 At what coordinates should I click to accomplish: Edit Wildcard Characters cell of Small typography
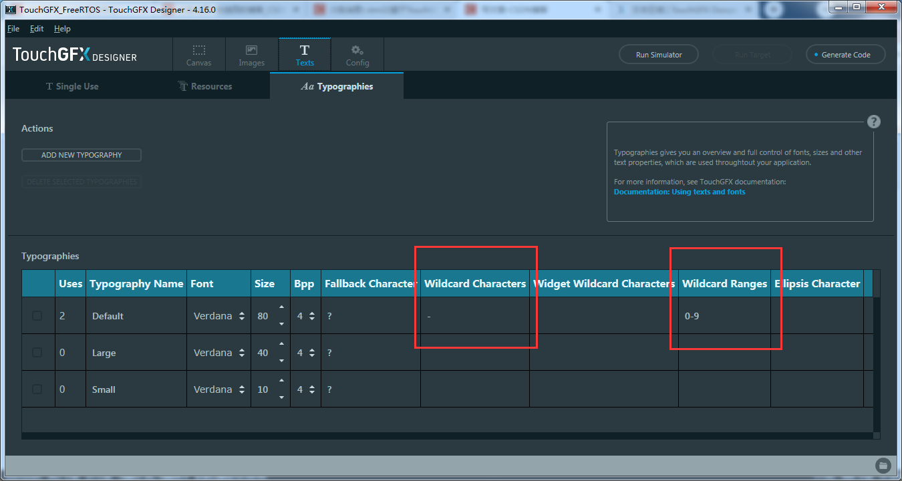(x=475, y=389)
